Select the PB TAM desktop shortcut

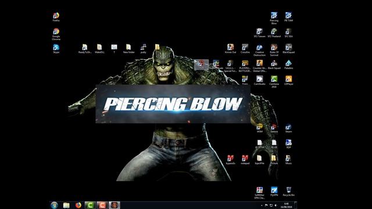tap(288, 17)
